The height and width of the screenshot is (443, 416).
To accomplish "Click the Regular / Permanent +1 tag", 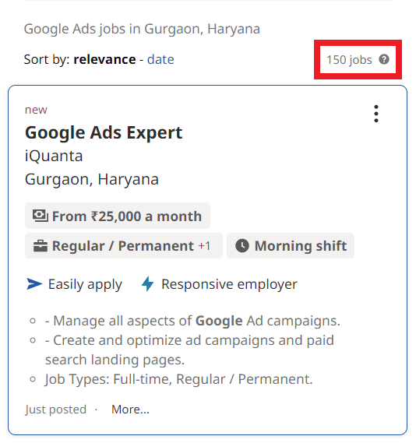I will click(x=124, y=245).
